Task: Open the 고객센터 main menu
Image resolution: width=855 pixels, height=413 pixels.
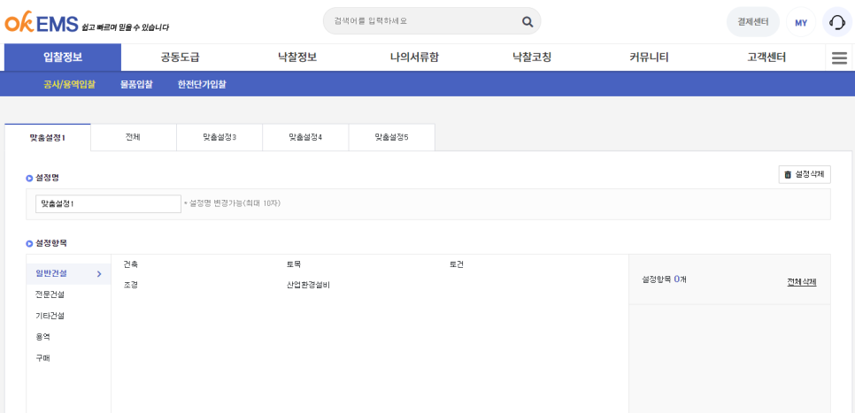Action: (x=766, y=57)
